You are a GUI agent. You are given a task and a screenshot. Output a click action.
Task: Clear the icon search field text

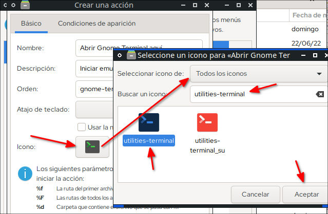pyautogui.click(x=320, y=94)
